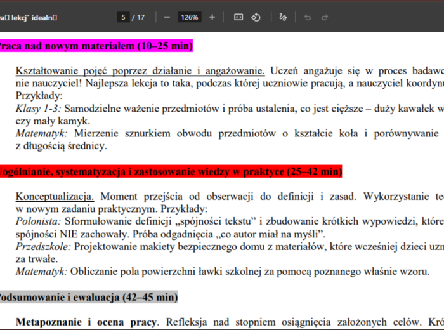Click bold text Metapoznanie i ocena pracy
Viewport: 444px width, 330px height.
pyautogui.click(x=86, y=322)
